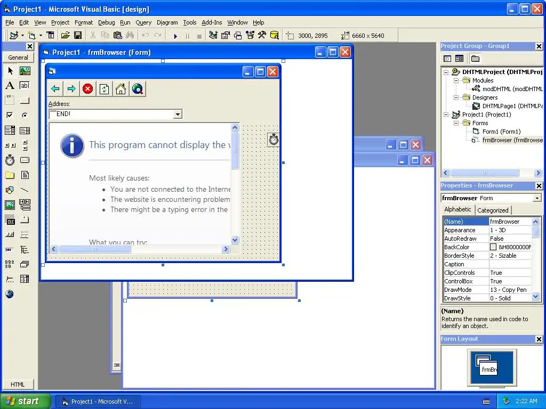Select the DirListBox folder tool

[x=10, y=175]
